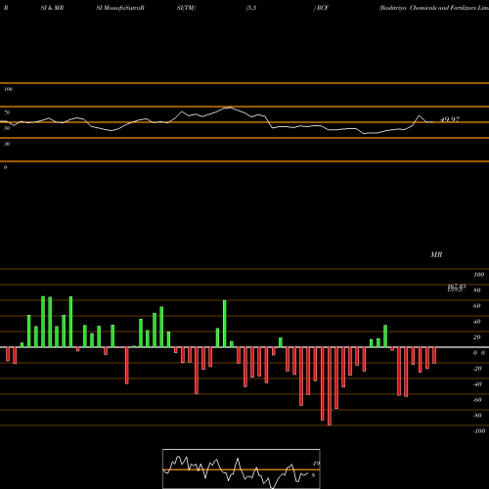The width and height of the screenshot is (489, 489).
Task: Click the MR axis label 40
Action: coord(477,322)
